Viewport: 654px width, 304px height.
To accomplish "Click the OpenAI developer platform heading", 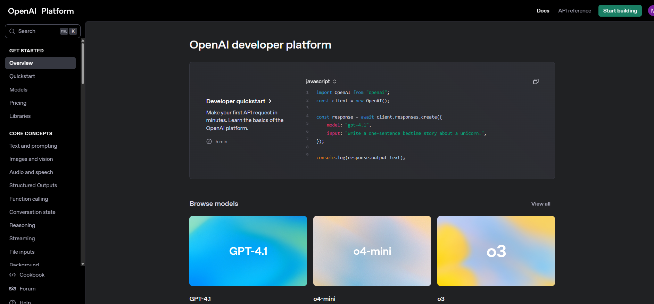I will pos(260,45).
